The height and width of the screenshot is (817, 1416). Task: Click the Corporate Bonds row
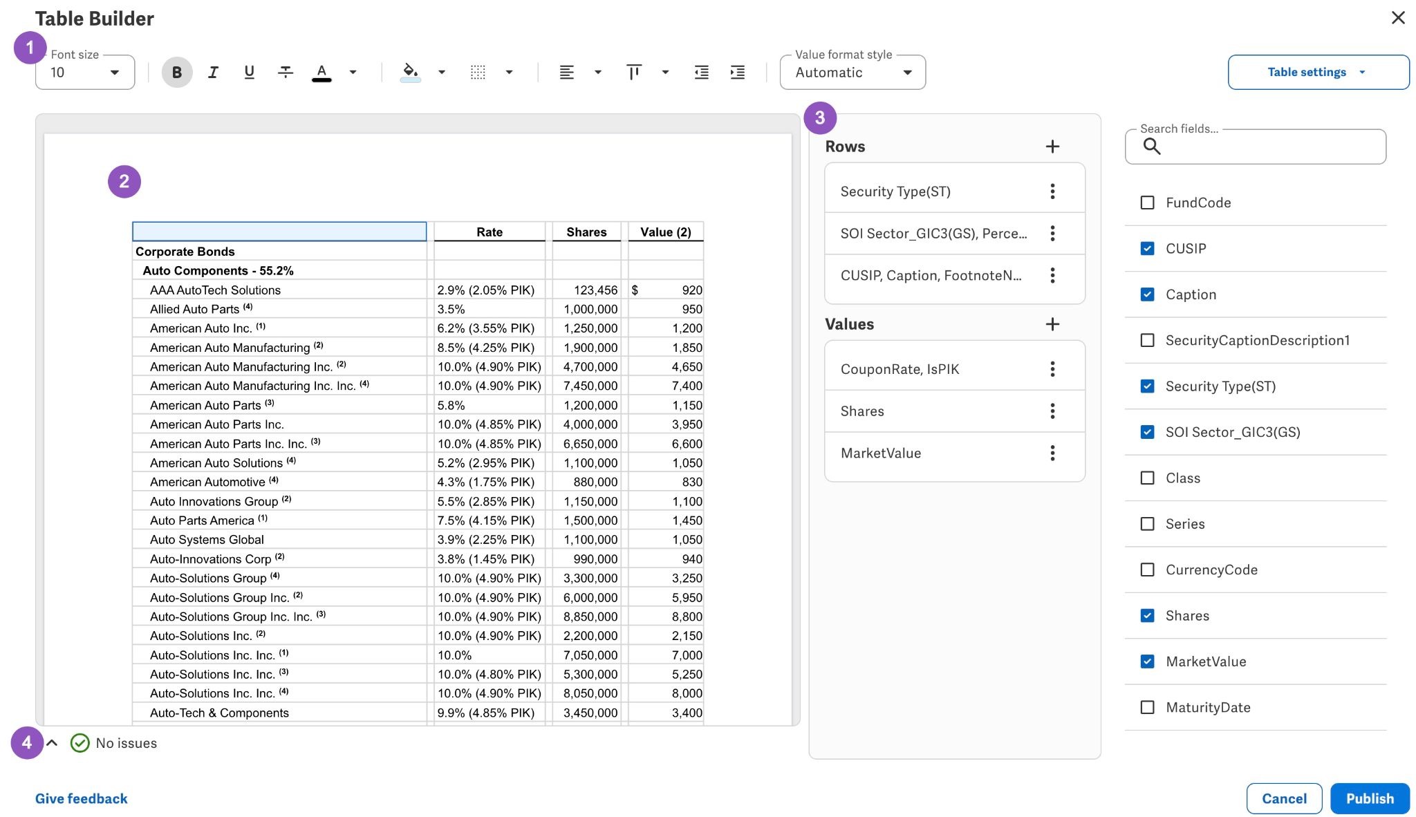[x=279, y=252]
